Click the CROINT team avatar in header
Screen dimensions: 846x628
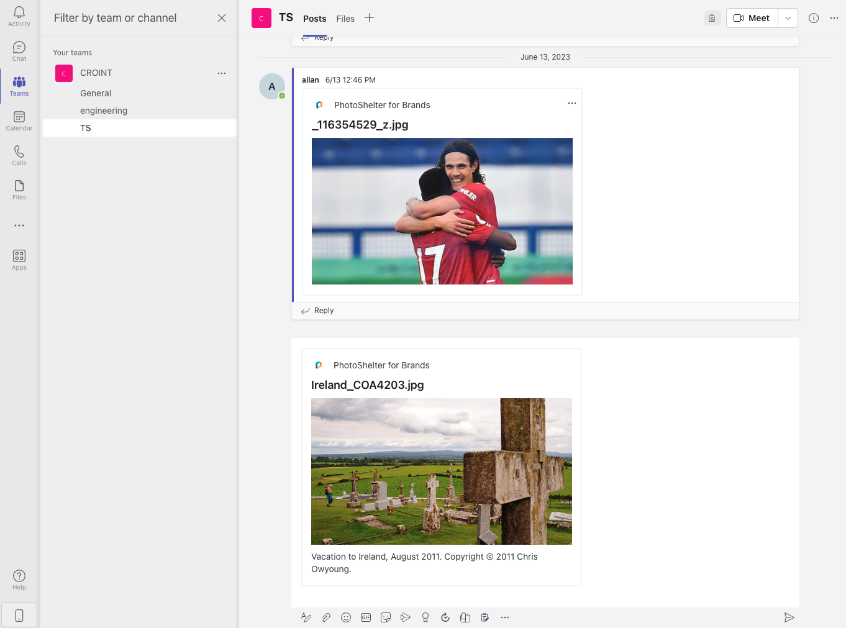(x=262, y=18)
